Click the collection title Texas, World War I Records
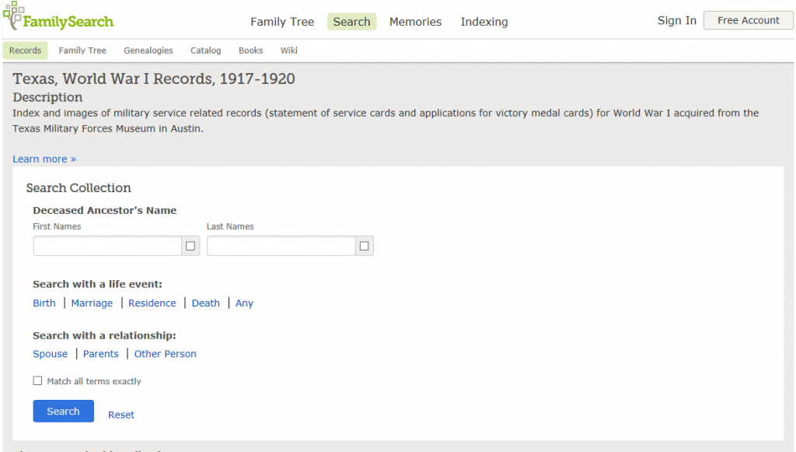This screenshot has height=452, width=796. point(154,79)
